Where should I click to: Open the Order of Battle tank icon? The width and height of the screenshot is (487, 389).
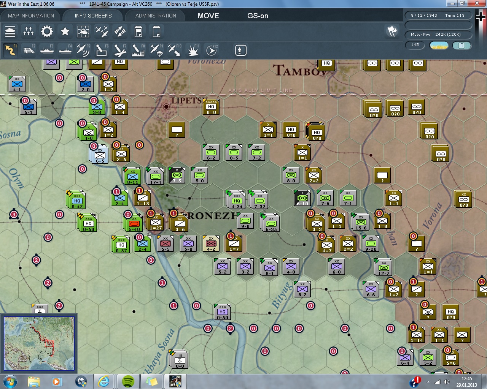click(x=10, y=32)
